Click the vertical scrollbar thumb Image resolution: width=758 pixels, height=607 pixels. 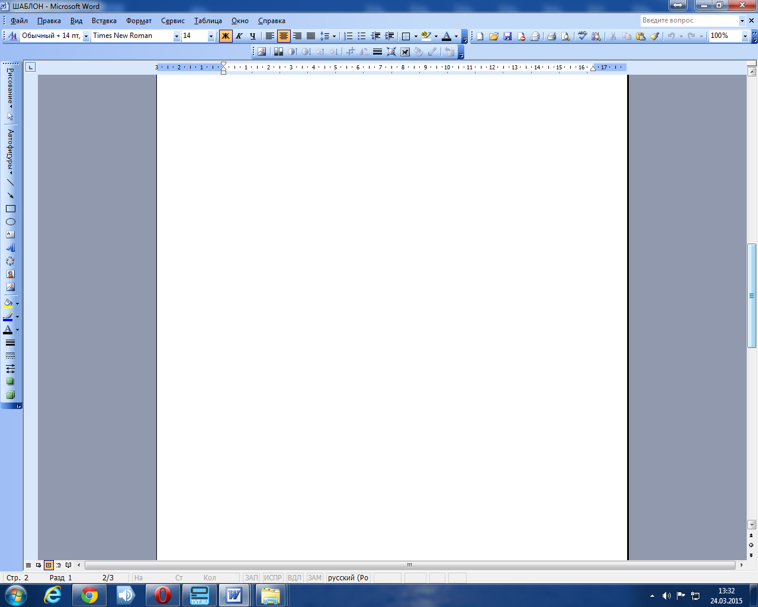tap(751, 295)
